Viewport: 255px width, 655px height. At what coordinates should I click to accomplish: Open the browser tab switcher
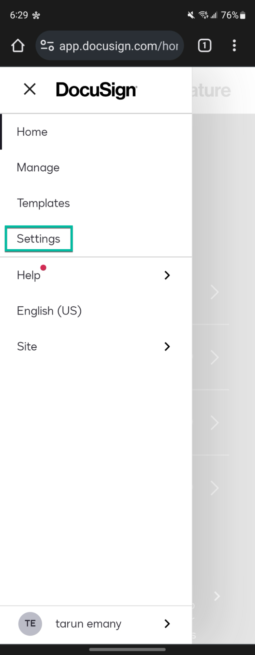coord(204,46)
